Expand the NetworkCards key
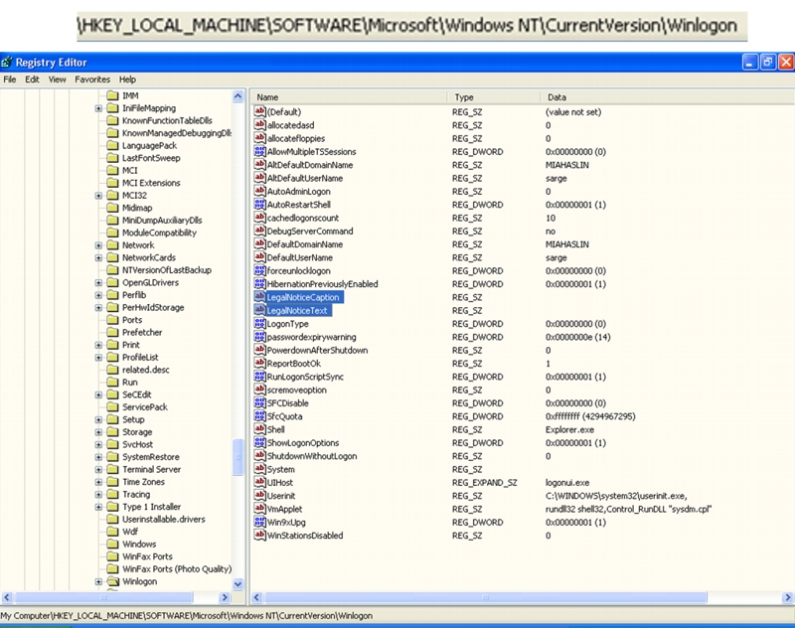795x628 pixels. click(x=98, y=258)
